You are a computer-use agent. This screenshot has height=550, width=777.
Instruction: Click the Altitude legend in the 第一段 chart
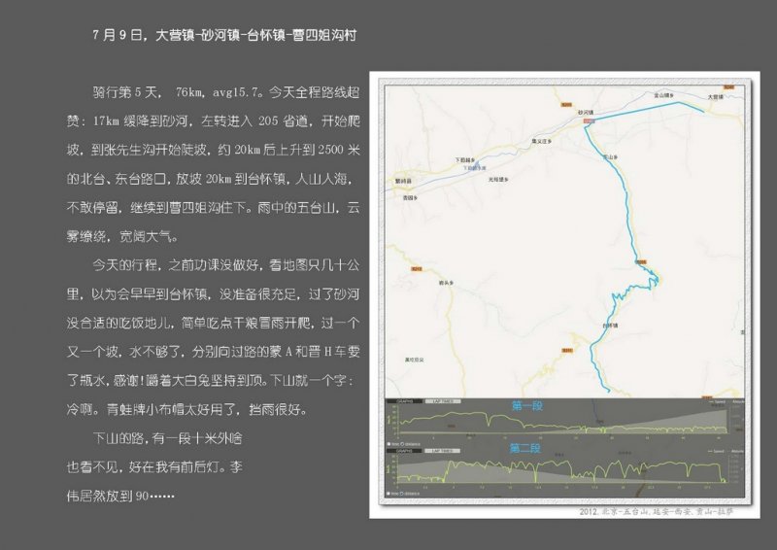[737, 400]
